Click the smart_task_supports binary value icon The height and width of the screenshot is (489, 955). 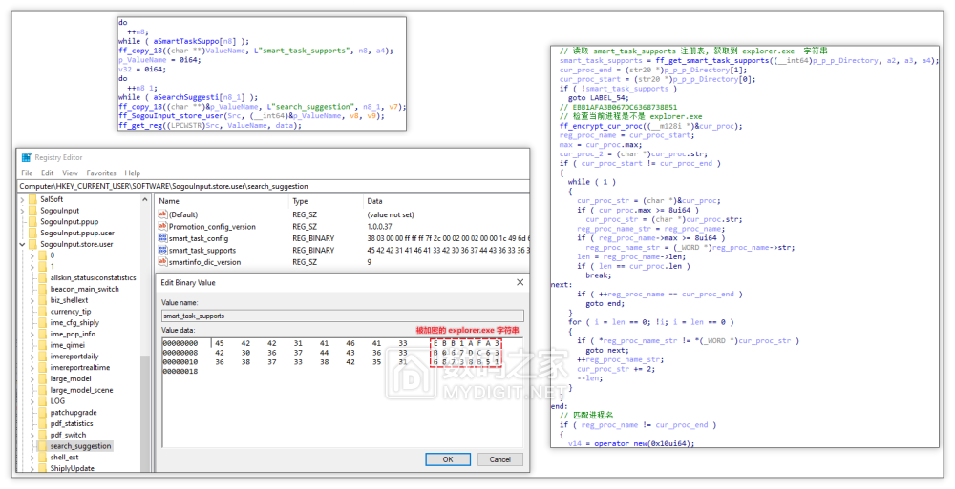pyautogui.click(x=162, y=250)
